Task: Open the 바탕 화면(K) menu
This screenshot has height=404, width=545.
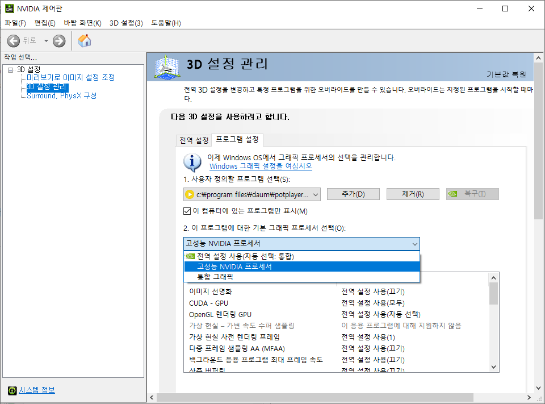Action: tap(82, 23)
